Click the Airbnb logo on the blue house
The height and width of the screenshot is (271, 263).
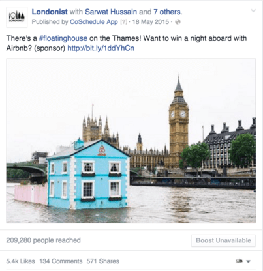click(x=102, y=150)
